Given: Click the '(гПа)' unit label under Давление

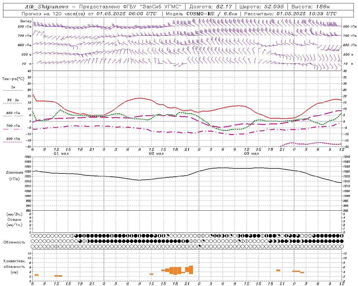Looking at the screenshot, I should 15,179.
